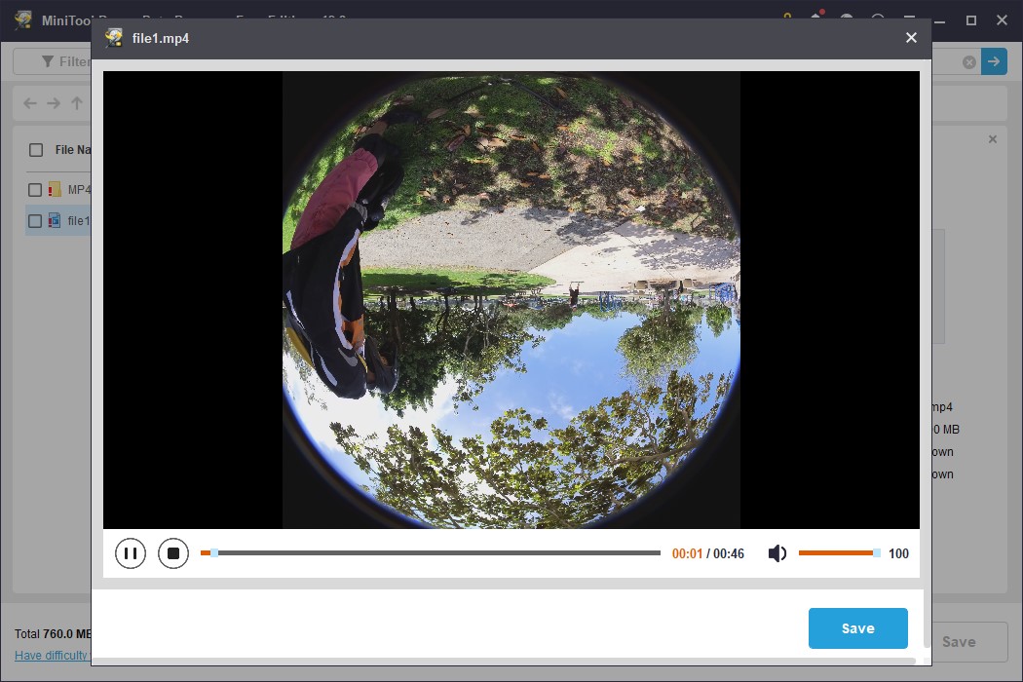
Task: Click the help question mark icon
Action: 877,19
